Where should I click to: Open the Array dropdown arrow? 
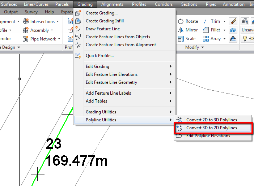[225, 39]
